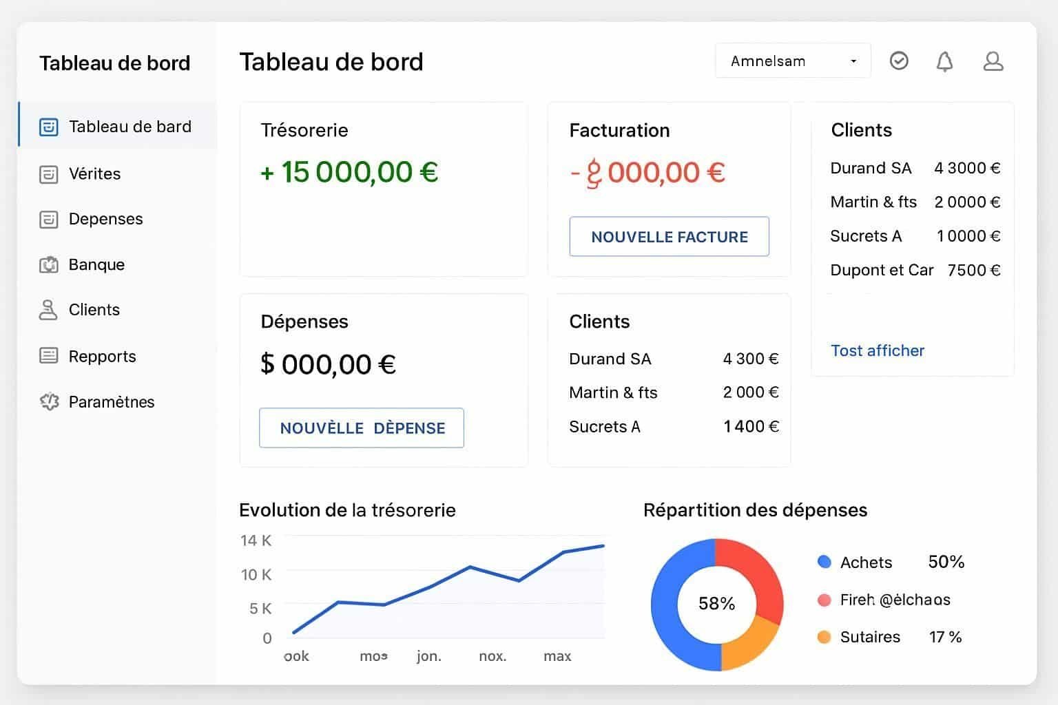
Task: Open the Vérites section icon
Action: point(48,173)
